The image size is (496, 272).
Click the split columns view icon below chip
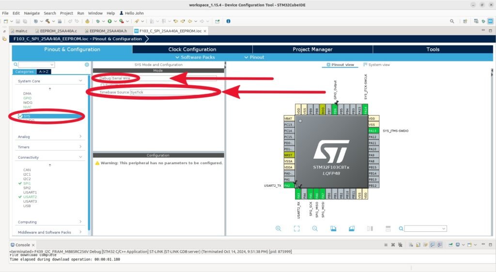pos(370,228)
